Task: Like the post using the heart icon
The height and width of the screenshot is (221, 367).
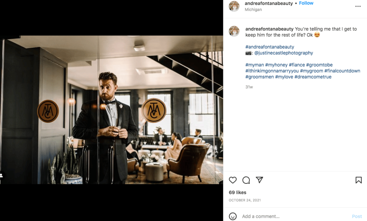Action: 233,180
